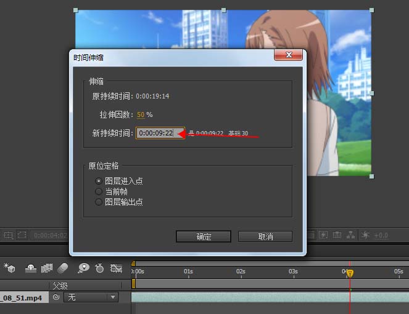
Task: Click the 03s mark on the time ruler
Action: pyautogui.click(x=293, y=272)
